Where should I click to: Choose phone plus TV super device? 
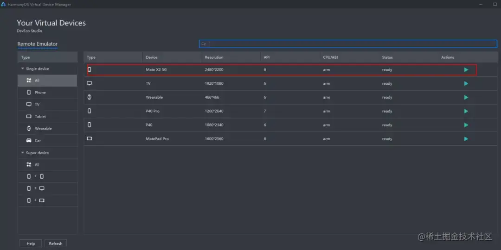pos(47,188)
